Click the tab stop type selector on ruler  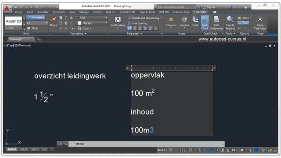[x=128, y=68]
